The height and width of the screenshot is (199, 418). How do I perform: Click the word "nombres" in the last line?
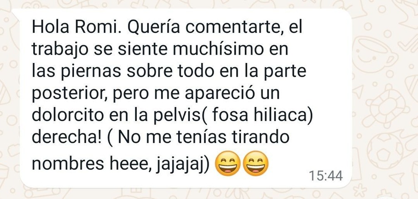[x=68, y=163]
